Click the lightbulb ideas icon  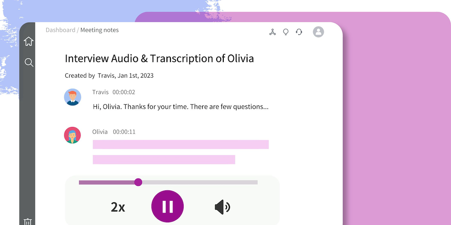[286, 32]
